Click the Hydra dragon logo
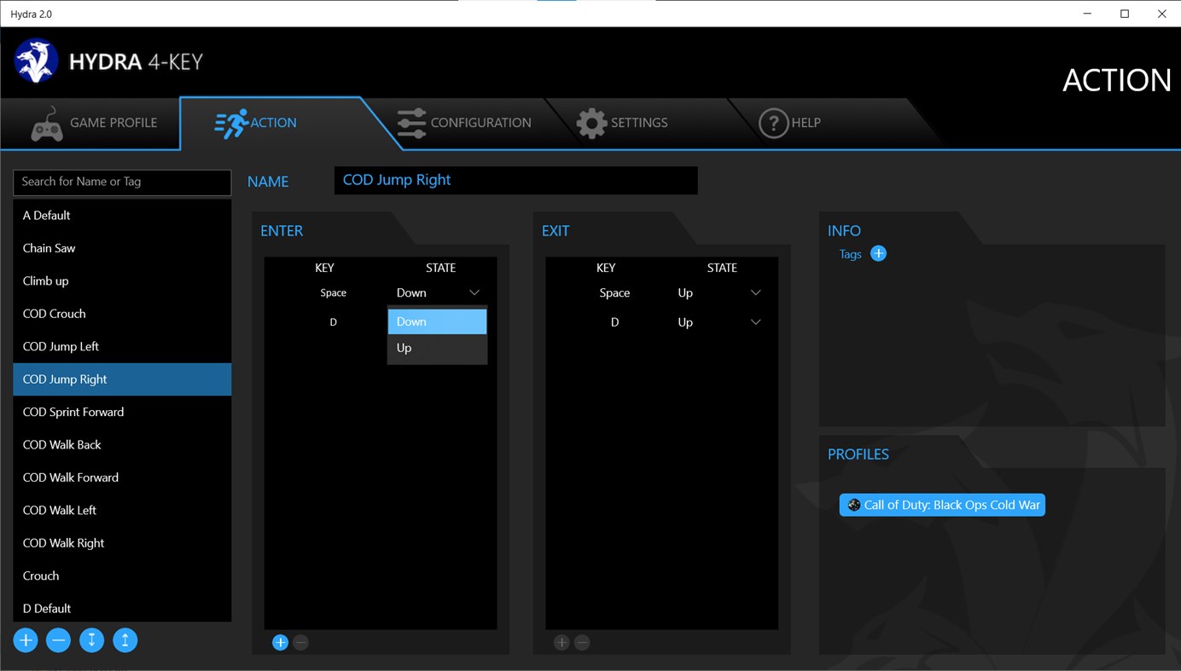 click(35, 60)
